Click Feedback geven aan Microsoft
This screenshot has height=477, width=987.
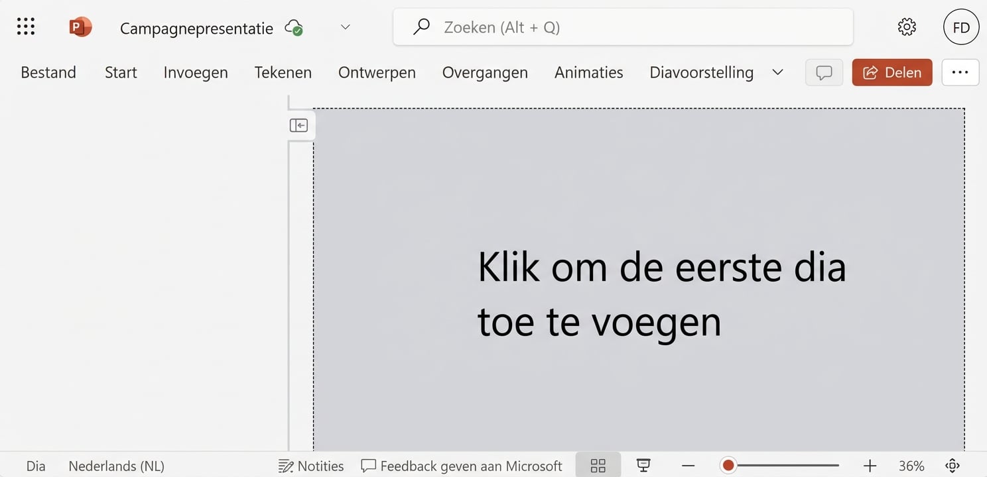[462, 465]
